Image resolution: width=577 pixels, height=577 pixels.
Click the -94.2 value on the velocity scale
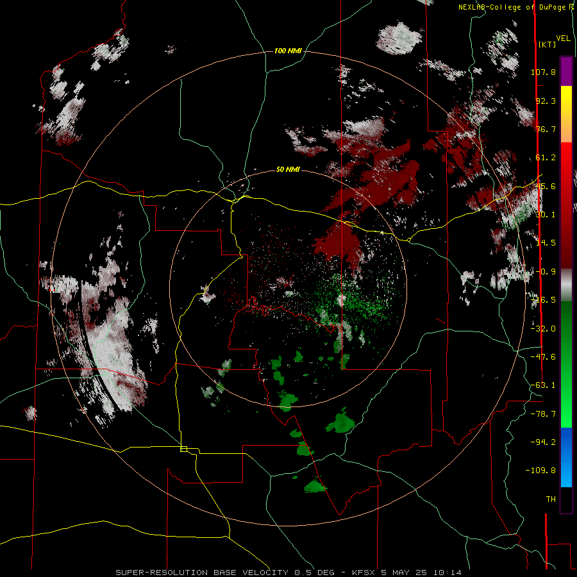click(543, 442)
